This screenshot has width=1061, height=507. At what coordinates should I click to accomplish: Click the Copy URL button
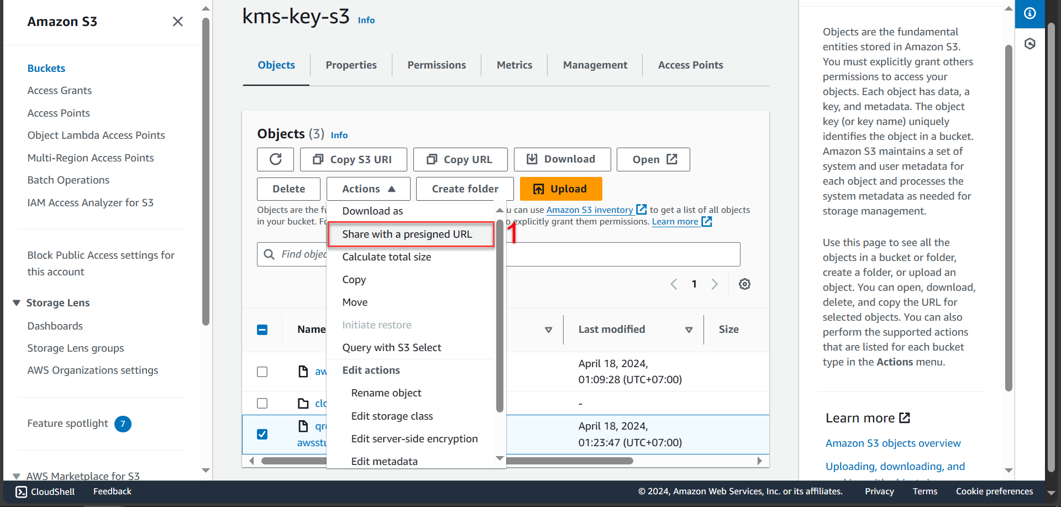(x=460, y=159)
